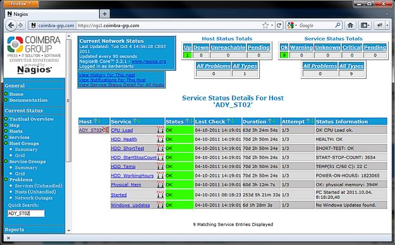Open the browser Home page icon
Viewport: 395px width, 245px height.
[x=350, y=25]
